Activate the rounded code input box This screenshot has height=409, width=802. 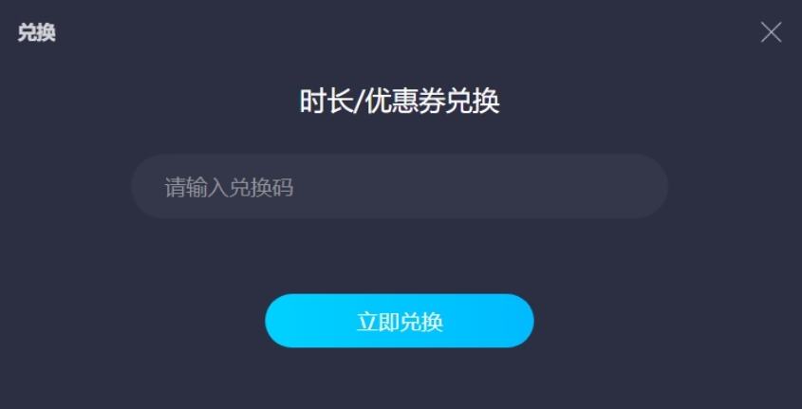[400, 187]
